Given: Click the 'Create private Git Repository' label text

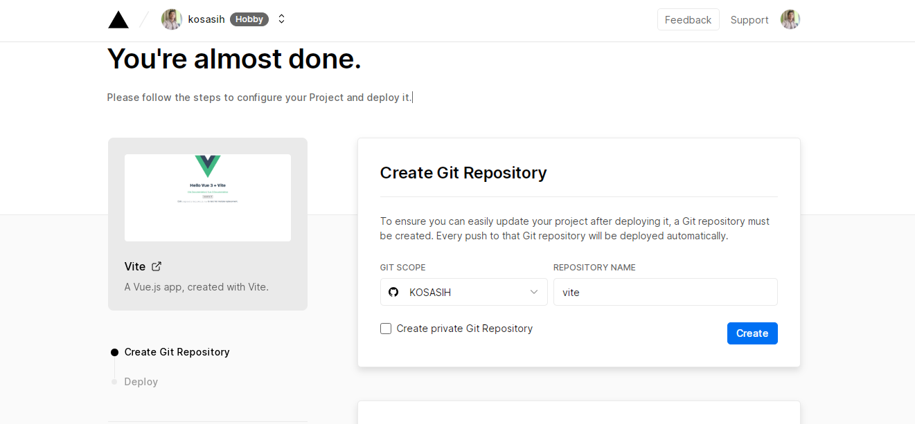Looking at the screenshot, I should pos(465,329).
